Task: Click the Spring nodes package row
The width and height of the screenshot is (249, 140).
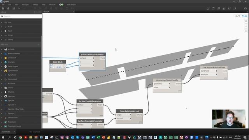Action: pyautogui.click(x=21, y=114)
